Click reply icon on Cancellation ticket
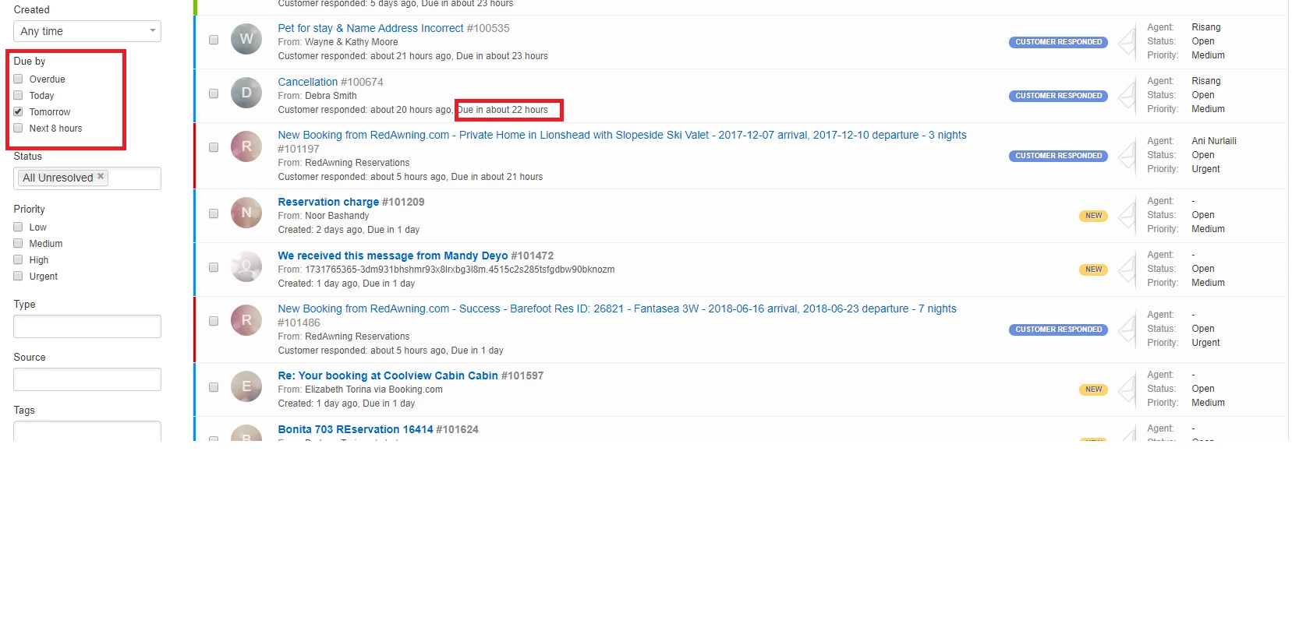This screenshot has width=1292, height=631. tap(1127, 95)
